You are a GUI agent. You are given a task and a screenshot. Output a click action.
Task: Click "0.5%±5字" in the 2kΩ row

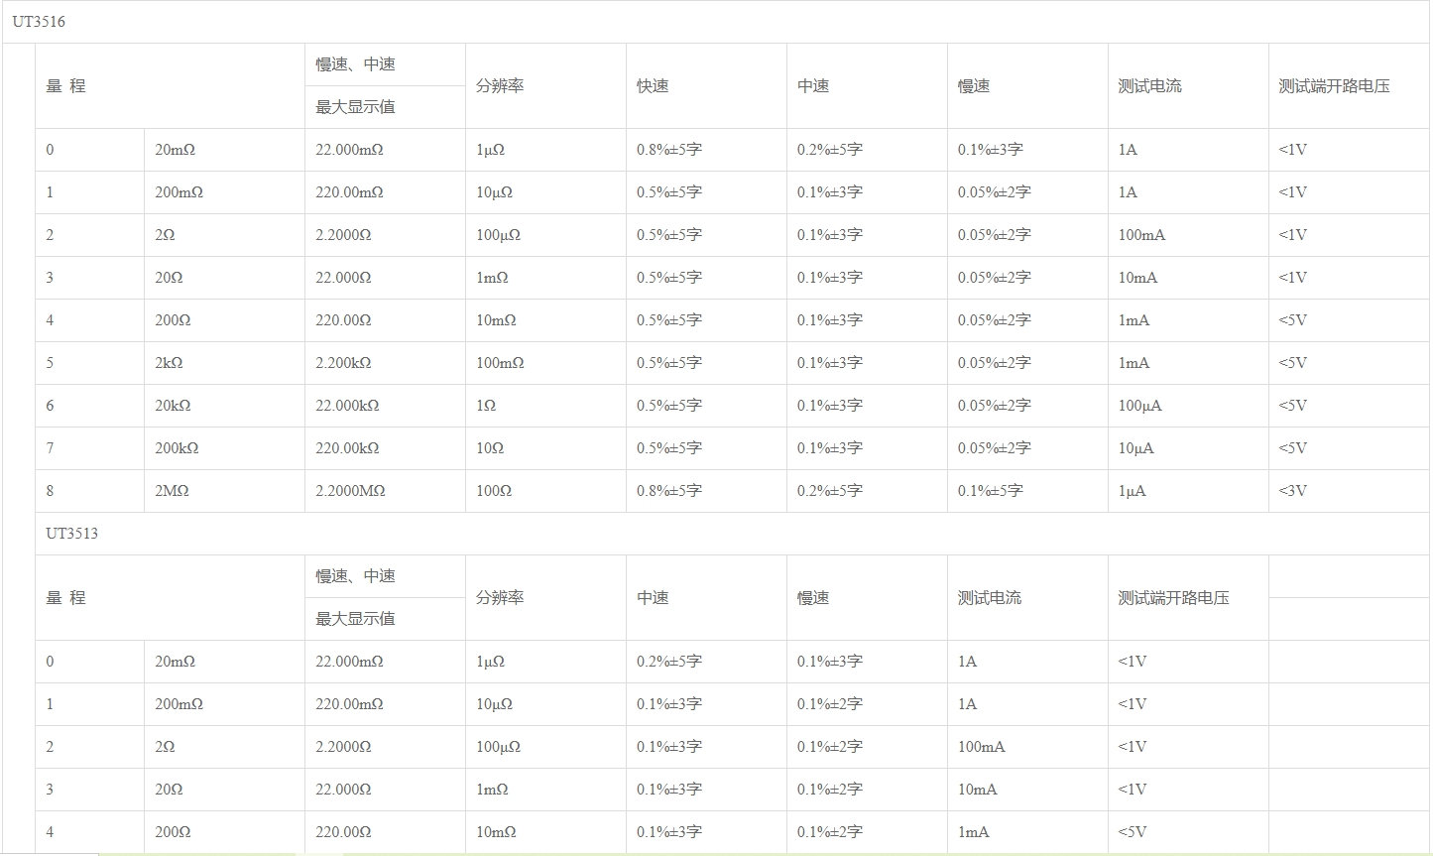[669, 363]
